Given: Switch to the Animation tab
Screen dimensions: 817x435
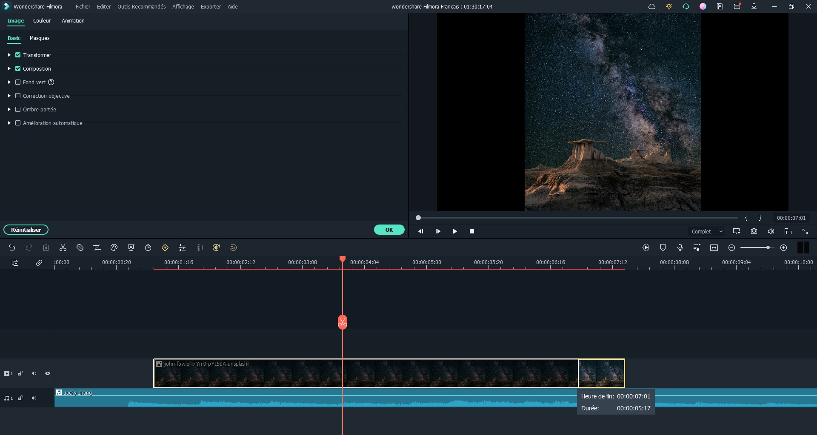Looking at the screenshot, I should tap(73, 20).
